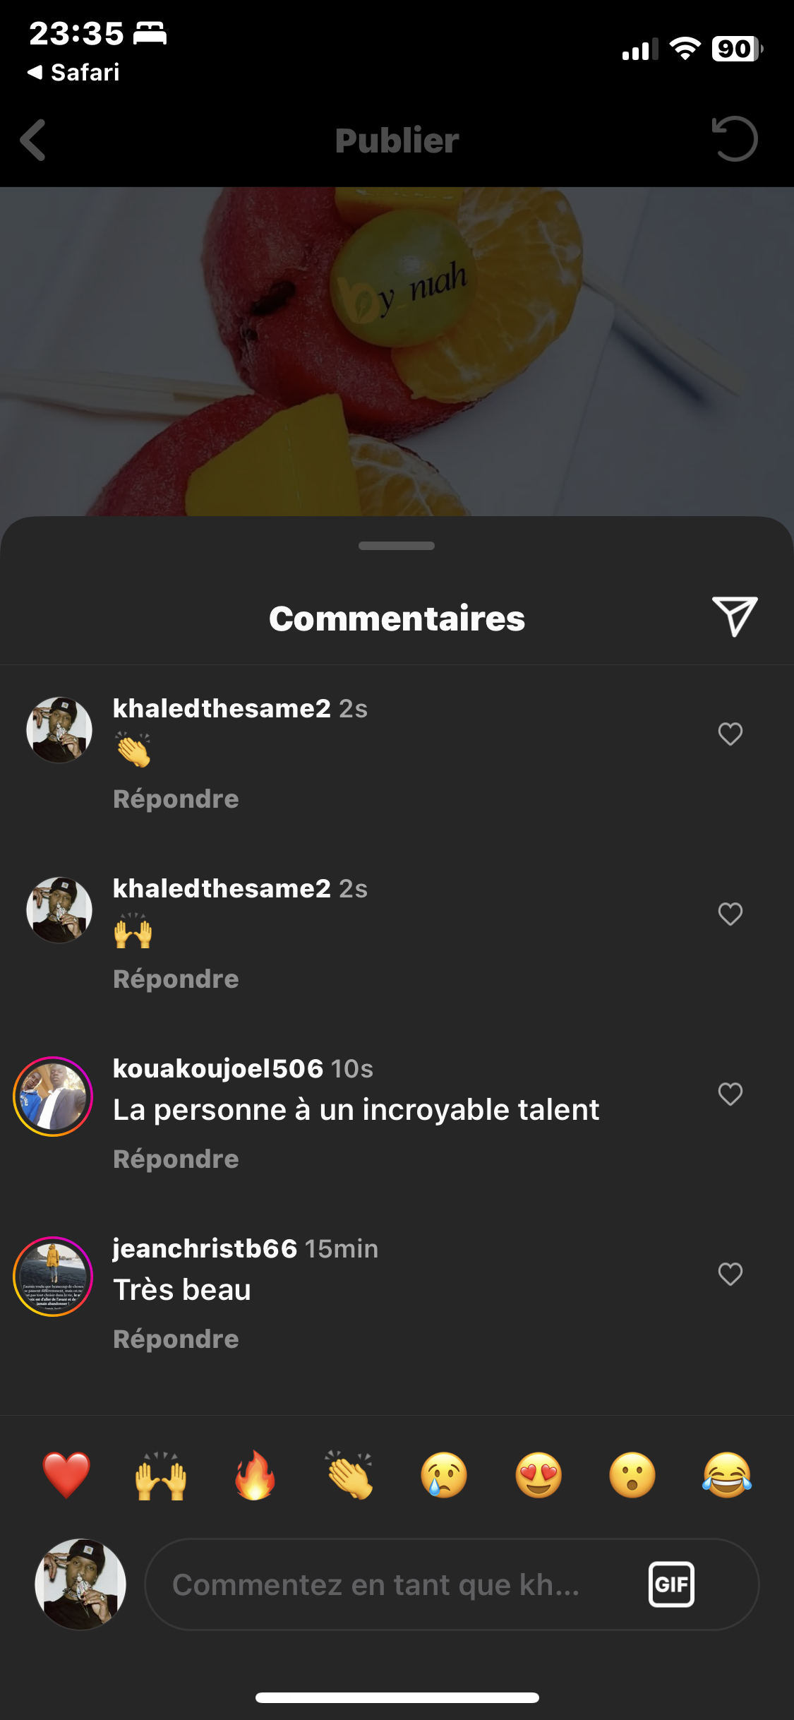Open kouakoujoel506's profile via username

coord(218,1069)
